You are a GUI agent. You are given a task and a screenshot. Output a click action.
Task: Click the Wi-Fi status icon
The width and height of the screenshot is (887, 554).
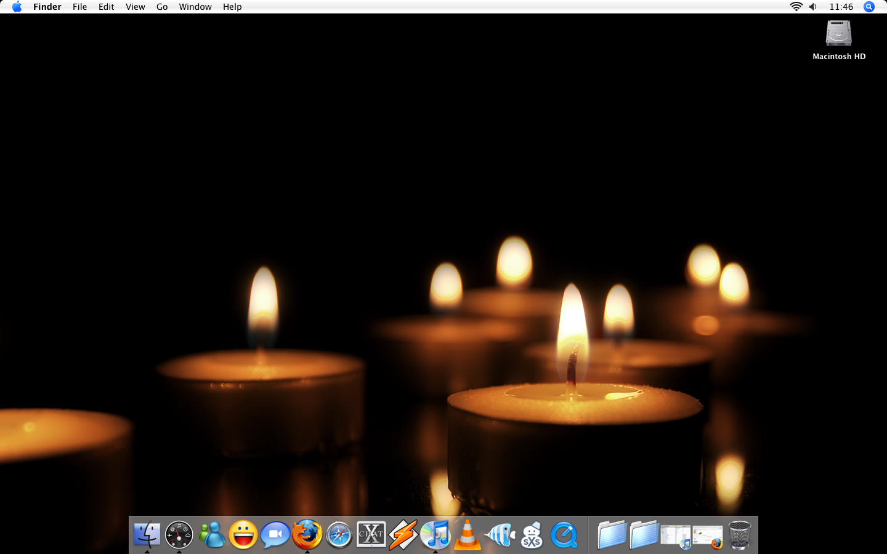[796, 7]
